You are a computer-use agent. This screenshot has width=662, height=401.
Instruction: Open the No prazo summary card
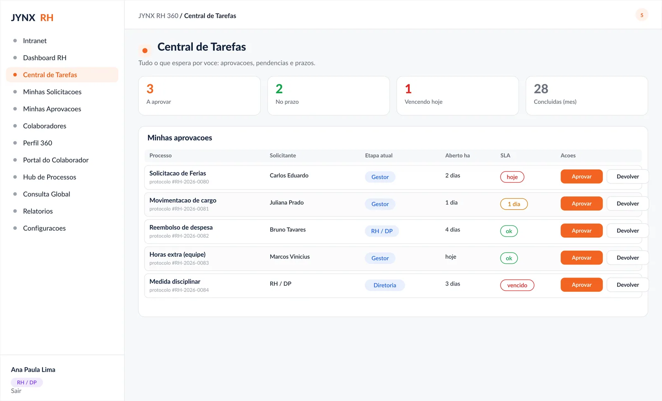pyautogui.click(x=329, y=95)
